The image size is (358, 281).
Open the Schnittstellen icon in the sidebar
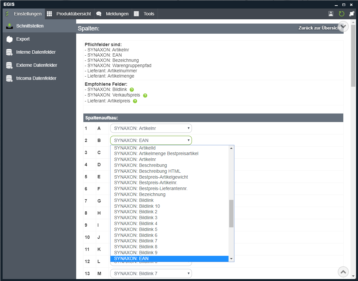[9, 26]
